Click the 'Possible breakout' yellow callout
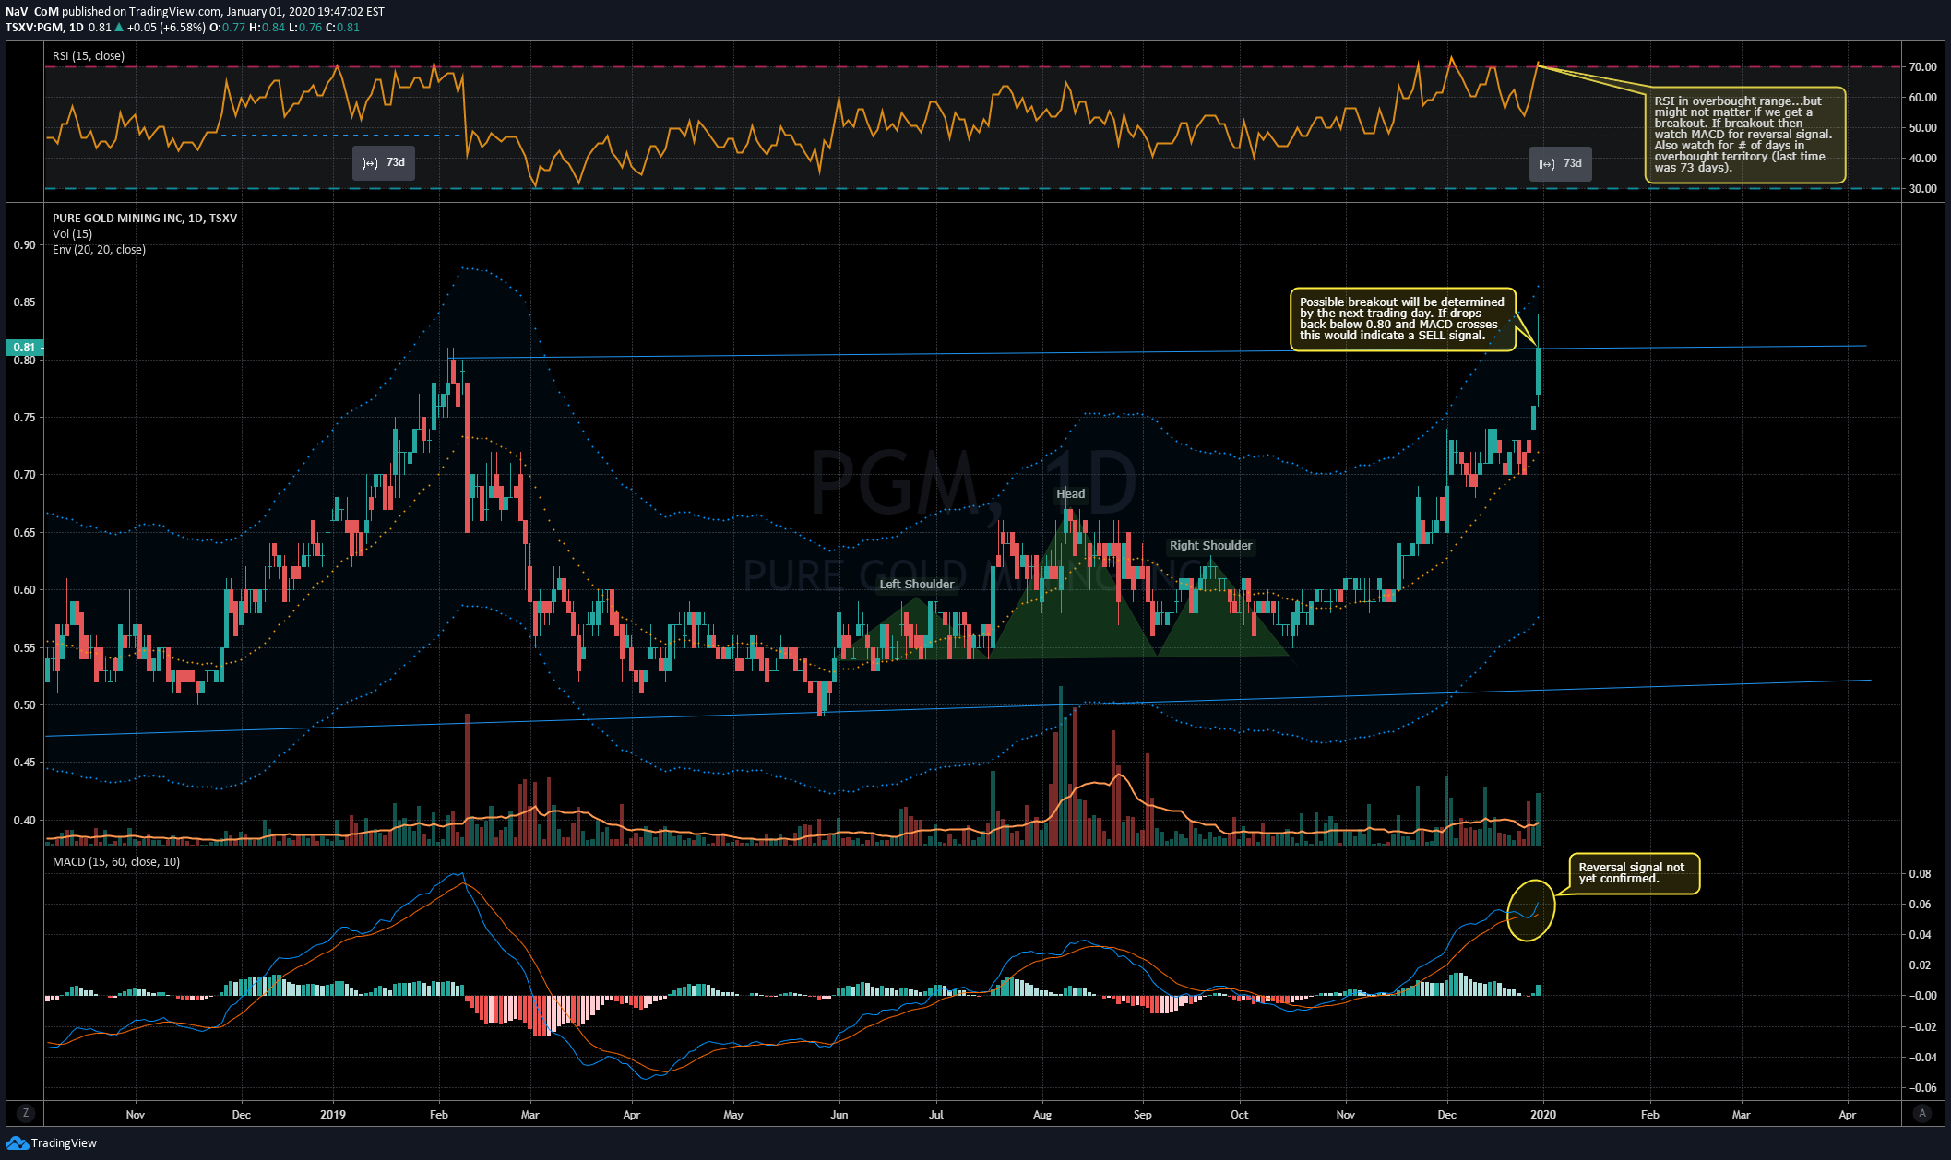The image size is (1951, 1160). click(1401, 319)
